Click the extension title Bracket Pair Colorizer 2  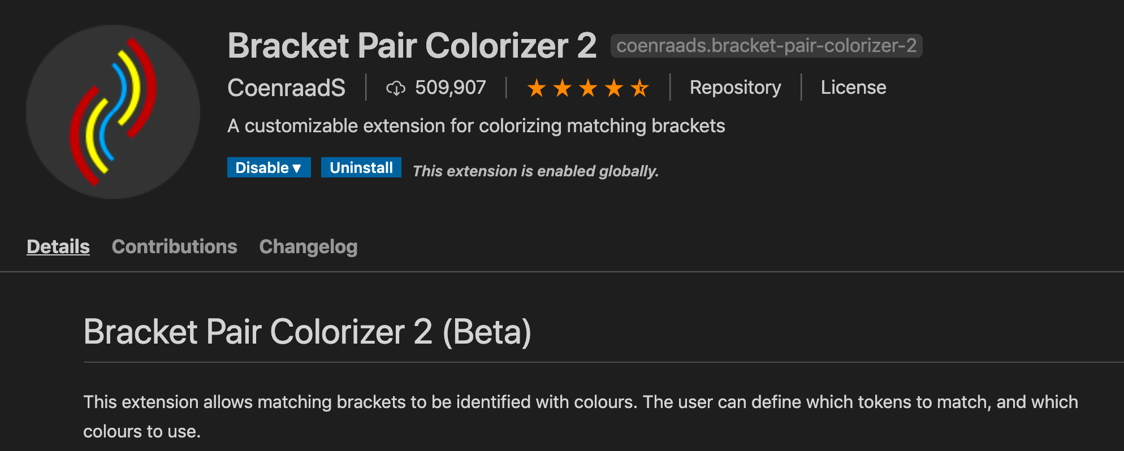tap(413, 46)
